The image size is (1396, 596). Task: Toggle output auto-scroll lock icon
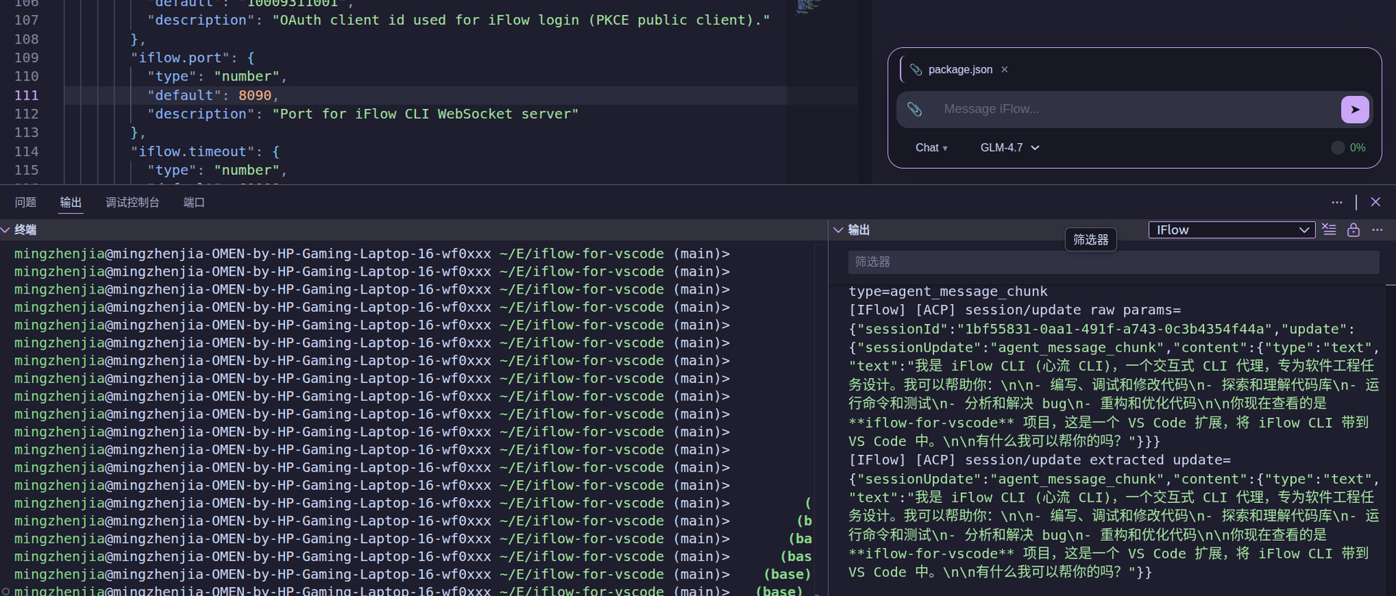point(1353,230)
